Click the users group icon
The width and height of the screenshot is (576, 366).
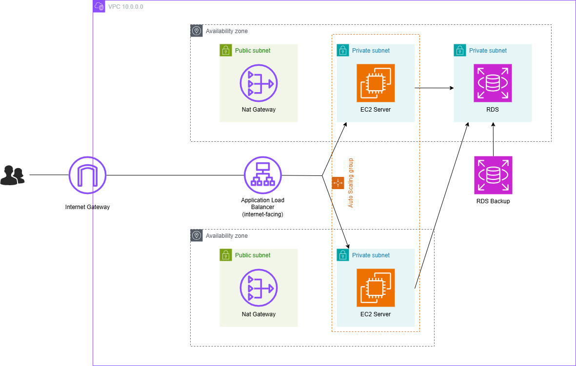point(13,175)
